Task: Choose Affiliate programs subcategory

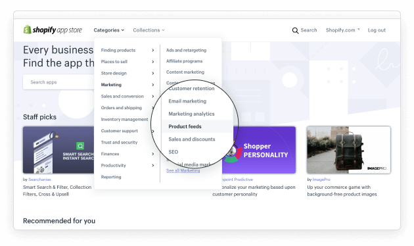Action: point(184,61)
